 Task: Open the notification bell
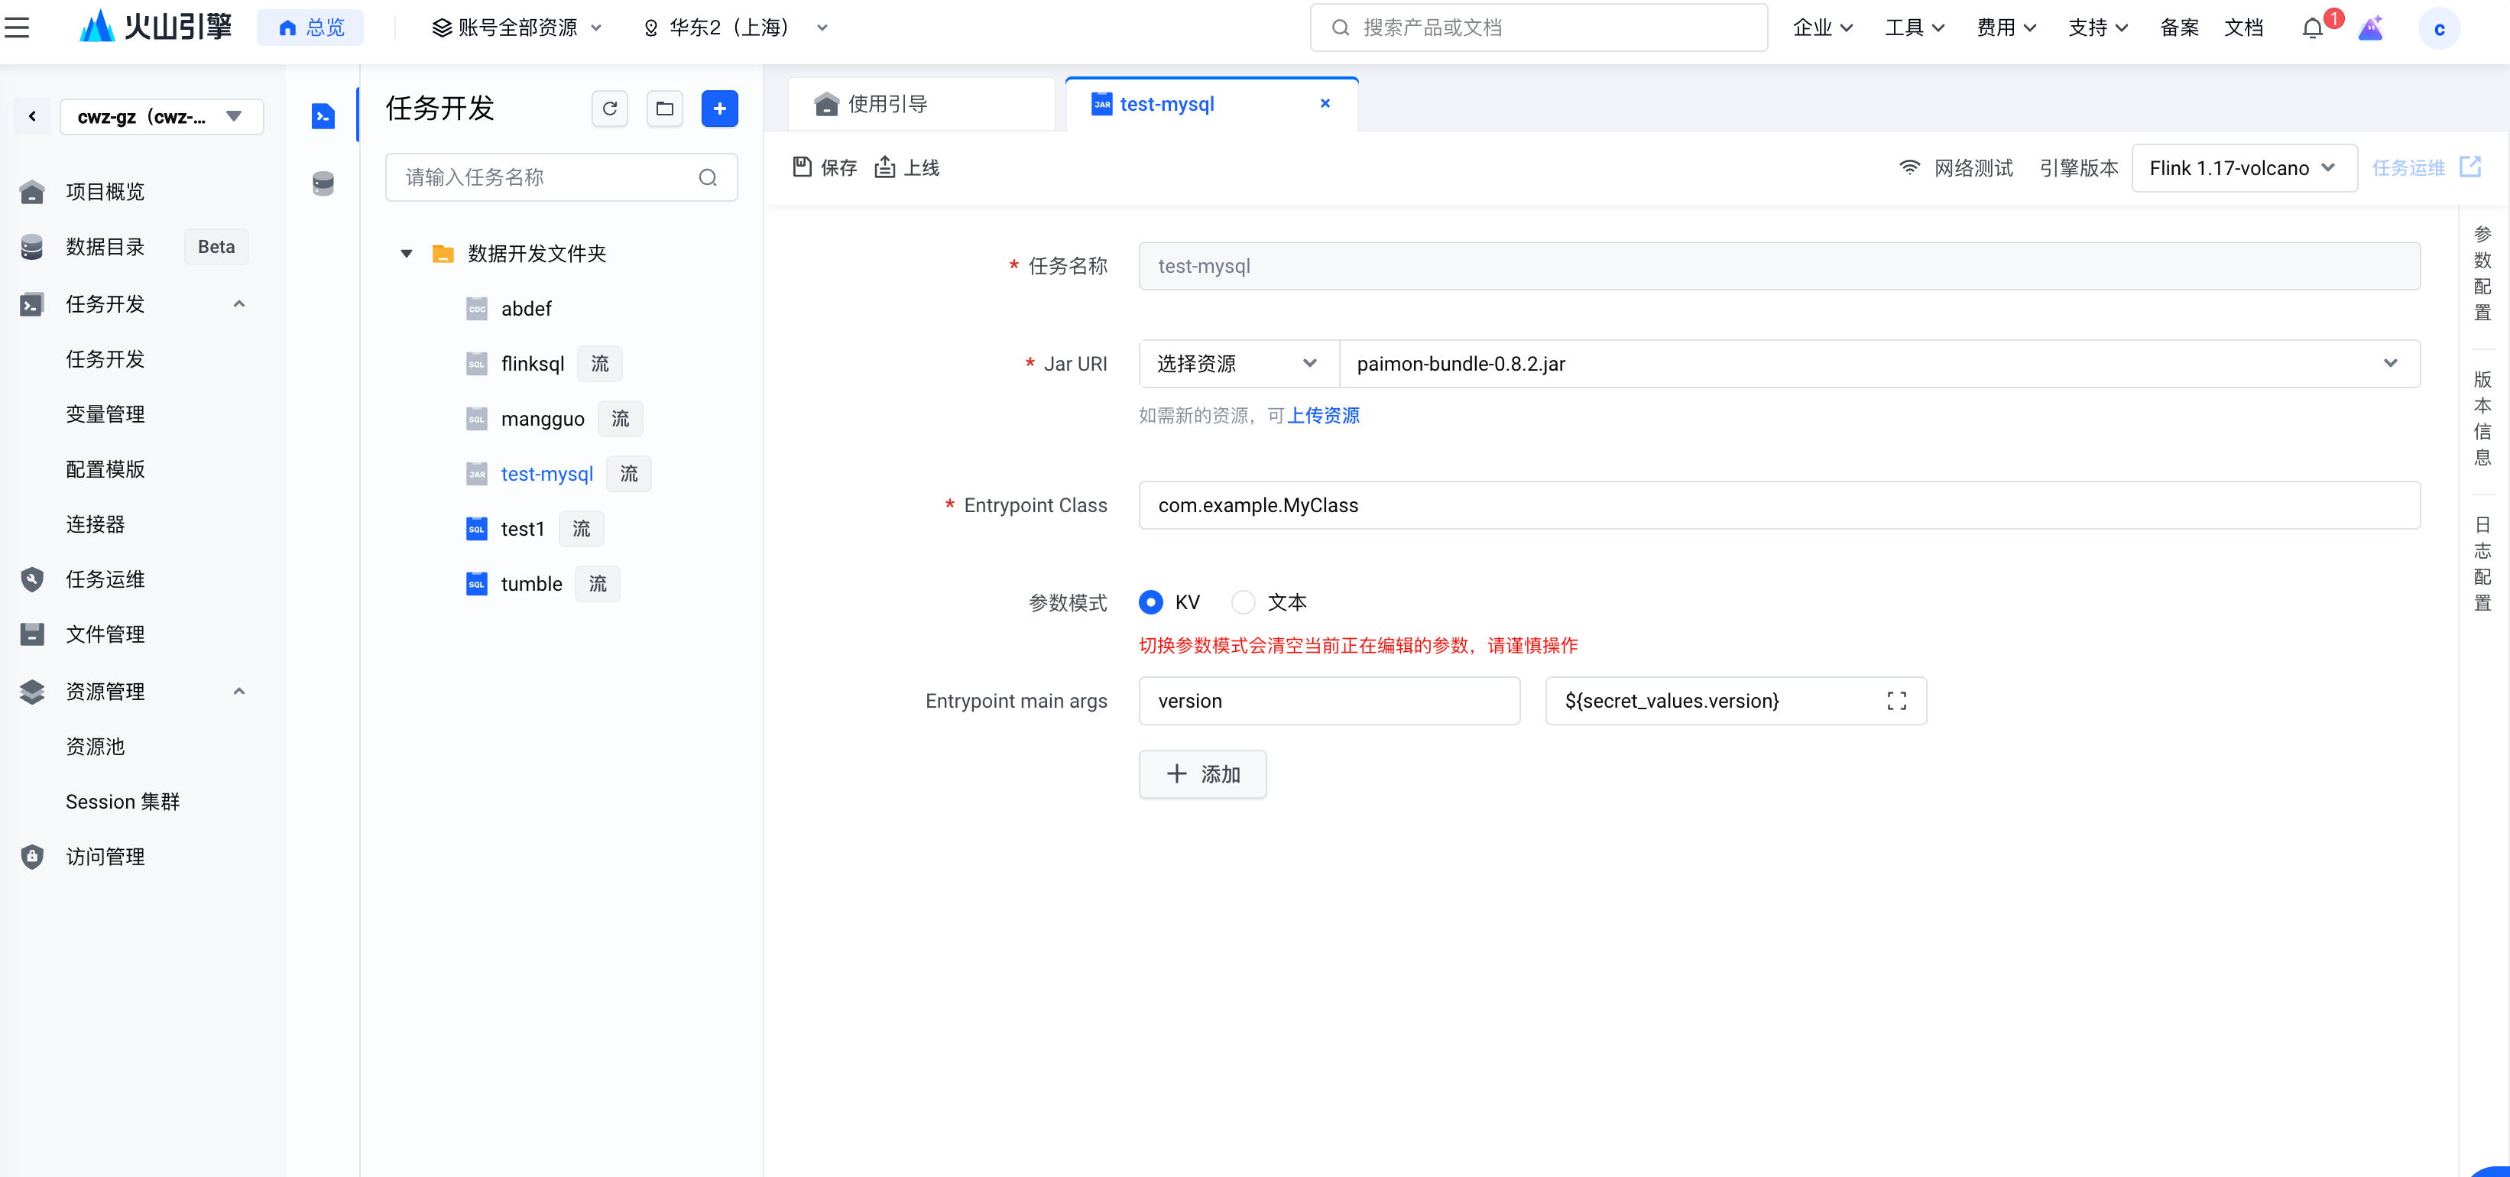[2312, 28]
